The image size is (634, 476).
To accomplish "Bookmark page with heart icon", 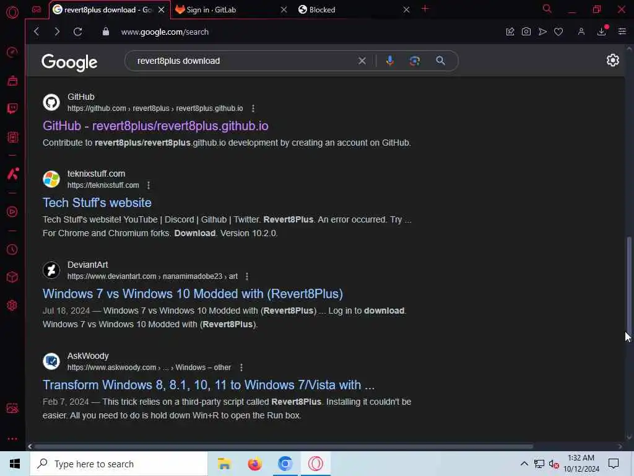I will point(558,32).
